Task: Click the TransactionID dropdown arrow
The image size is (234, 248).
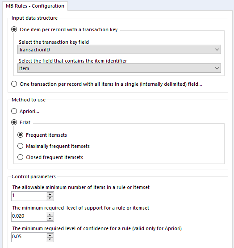Action: coord(217,50)
